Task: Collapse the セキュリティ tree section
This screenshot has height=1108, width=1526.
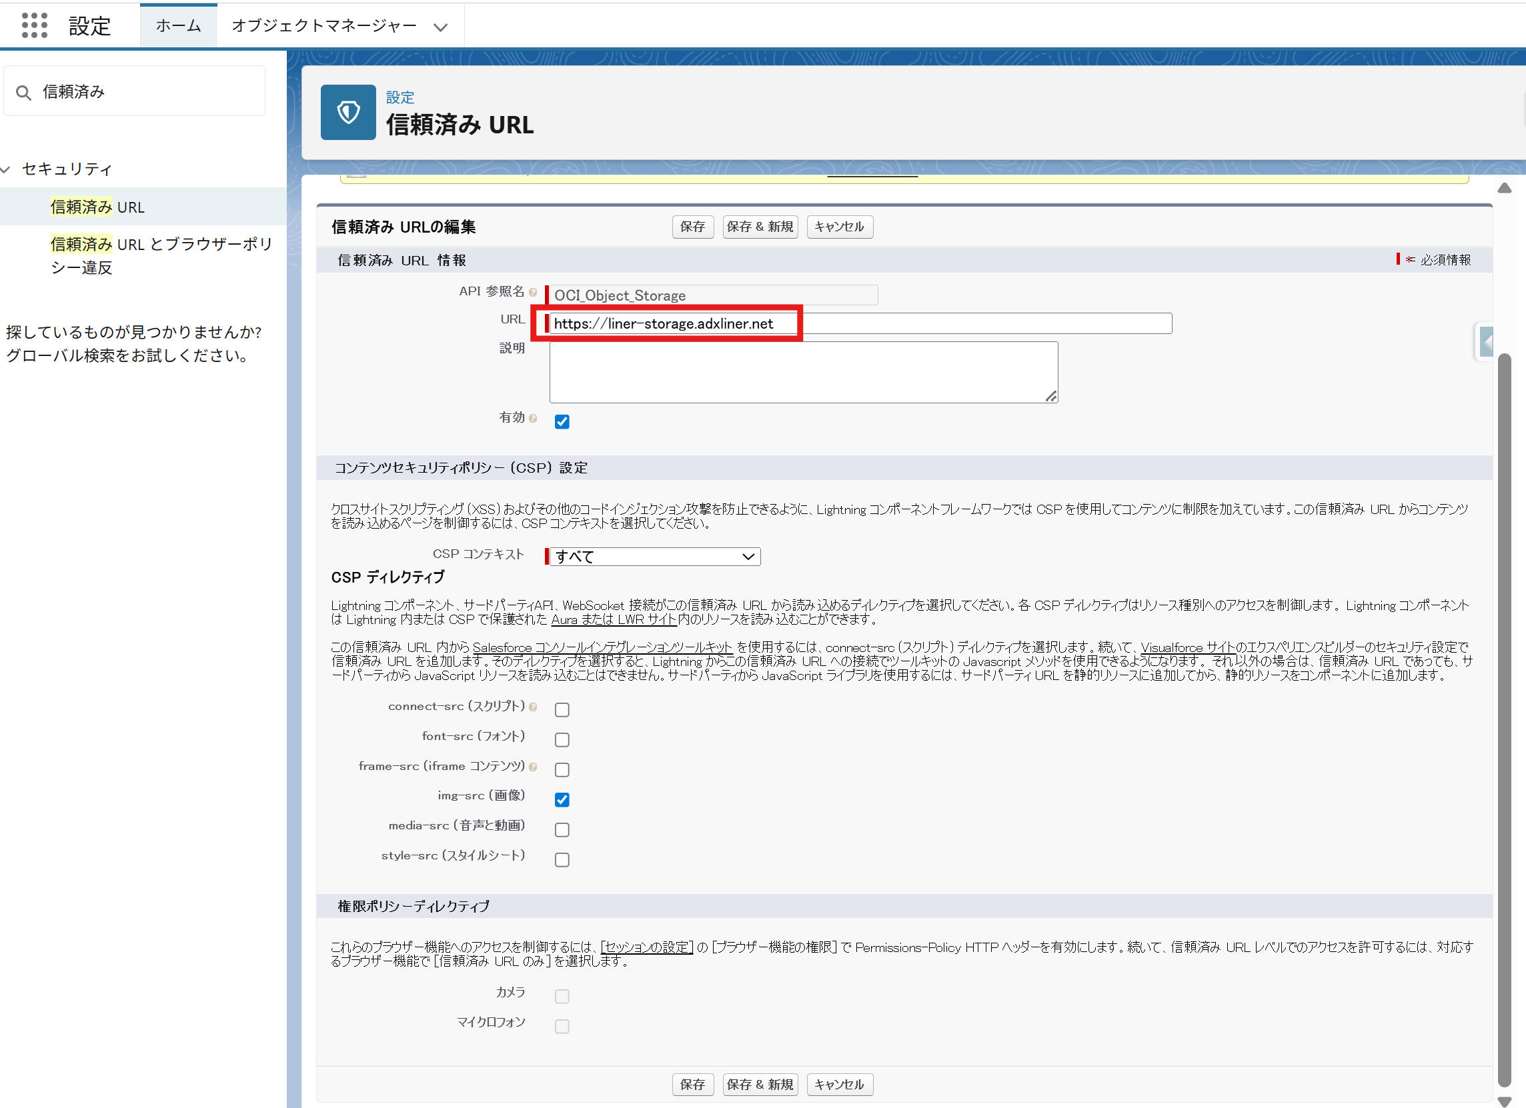Action: click(x=6, y=169)
